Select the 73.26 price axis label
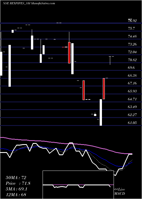 pos(132,44)
